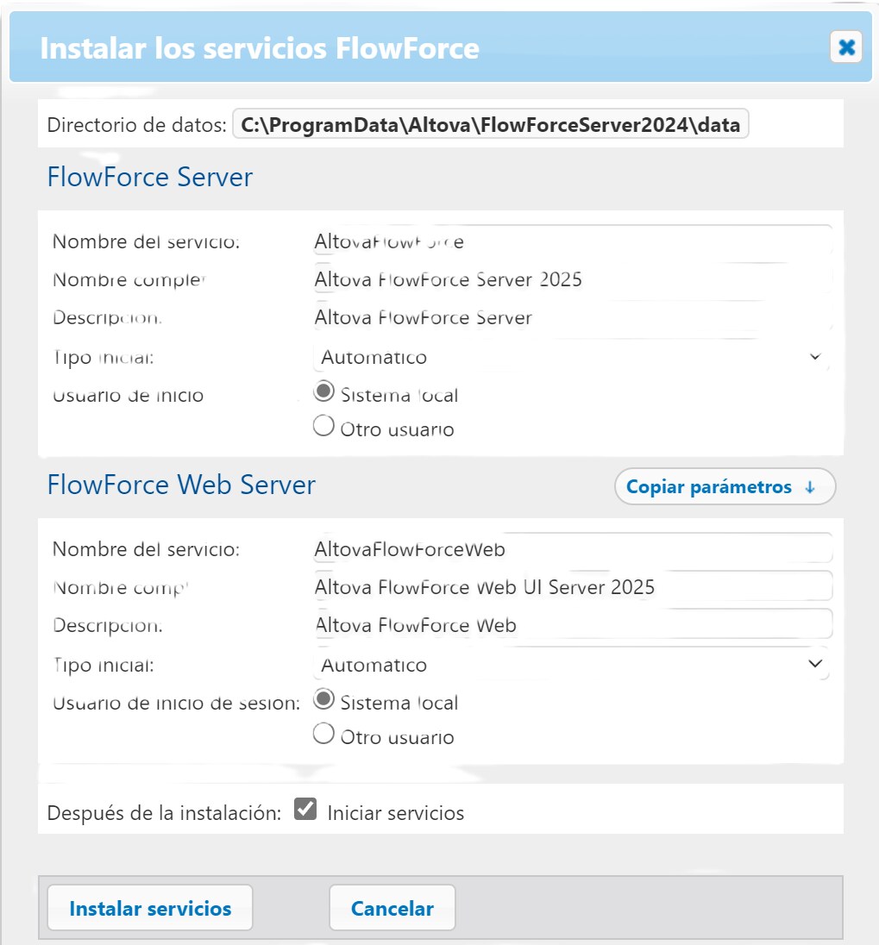Open FlowForce Server Tipo inicial dropdown
The height and width of the screenshot is (945, 879).
pos(572,357)
